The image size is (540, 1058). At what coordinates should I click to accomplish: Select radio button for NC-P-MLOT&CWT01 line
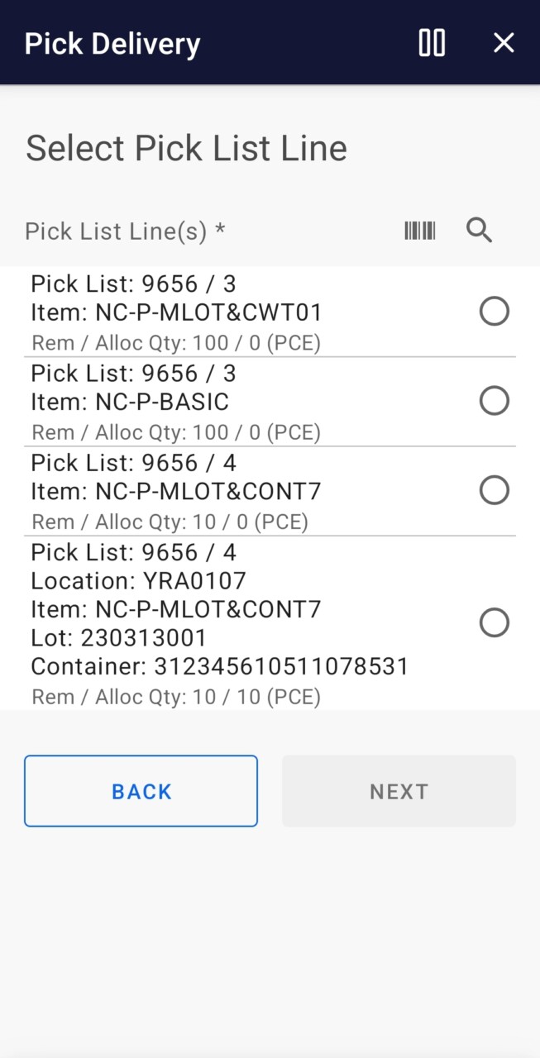(x=495, y=312)
